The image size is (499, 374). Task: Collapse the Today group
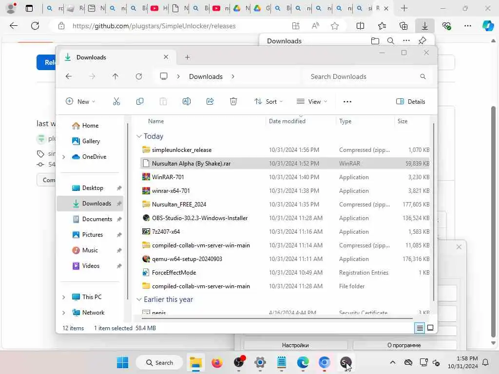click(x=139, y=136)
